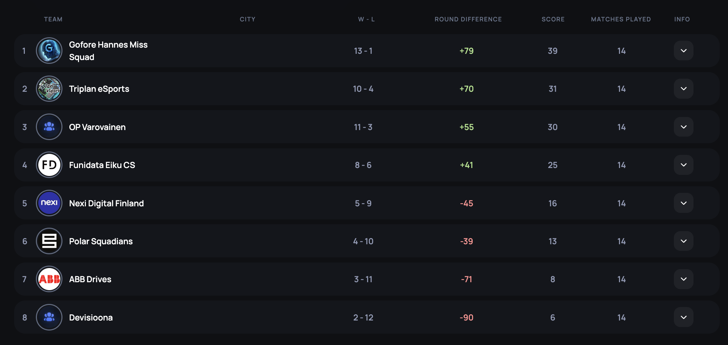The width and height of the screenshot is (728, 345).
Task: Open the Nexi Digital Finland info chevron
Action: 683,203
